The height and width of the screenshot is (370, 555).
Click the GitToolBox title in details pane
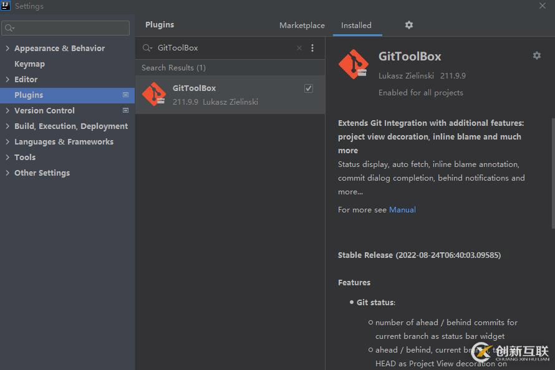click(x=410, y=56)
